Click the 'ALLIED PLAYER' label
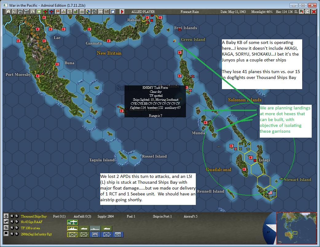The width and height of the screenshot is (320, 247). point(143,12)
